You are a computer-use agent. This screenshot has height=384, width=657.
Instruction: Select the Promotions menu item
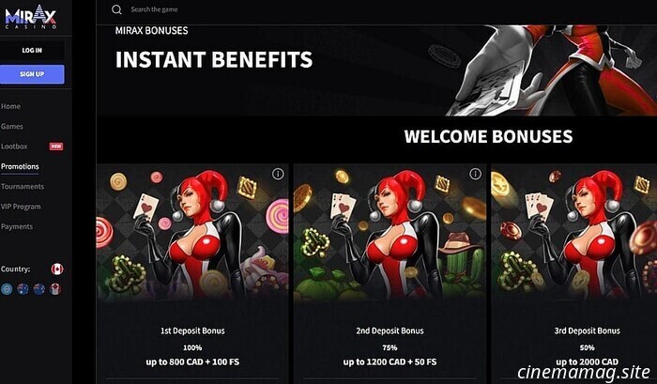tap(20, 166)
